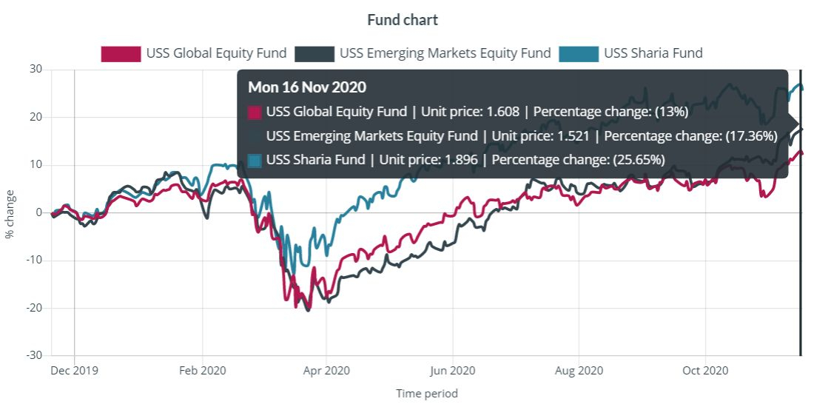Click the Time period axis title
The height and width of the screenshot is (410, 831).
point(426,394)
